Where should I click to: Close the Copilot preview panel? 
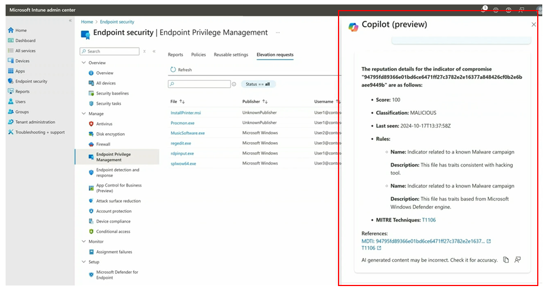click(x=533, y=25)
